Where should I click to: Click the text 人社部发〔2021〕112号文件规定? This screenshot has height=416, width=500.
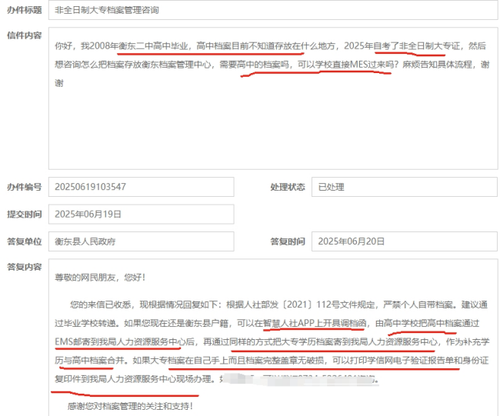click(309, 305)
